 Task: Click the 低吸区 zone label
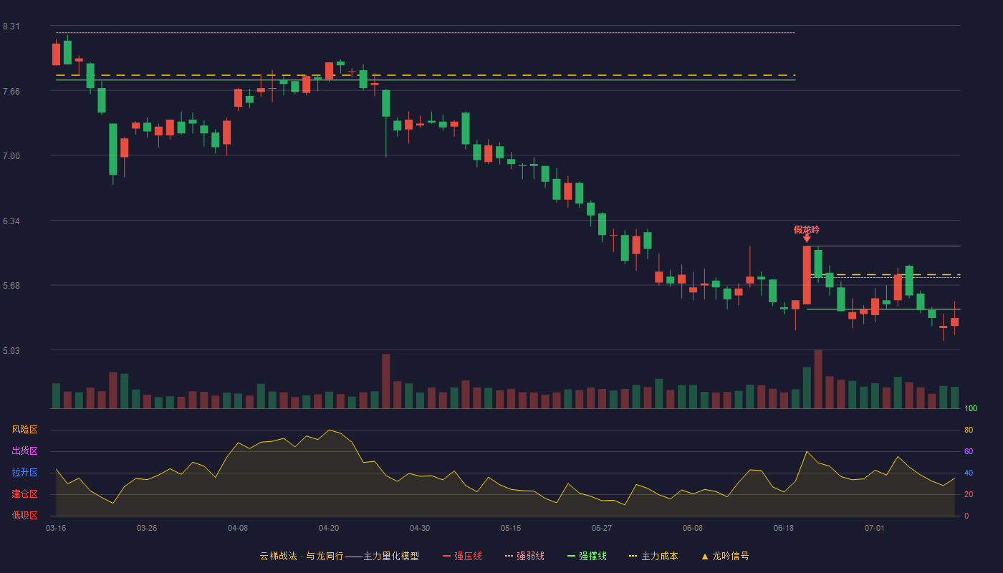point(24,515)
